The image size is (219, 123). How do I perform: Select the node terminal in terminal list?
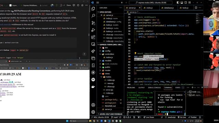point(195,92)
